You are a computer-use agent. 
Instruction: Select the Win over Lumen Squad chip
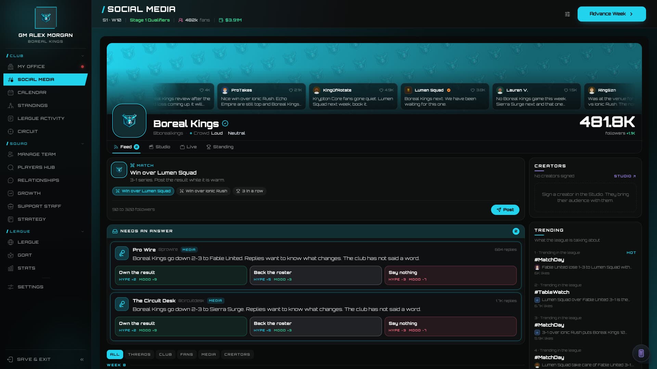(x=143, y=191)
